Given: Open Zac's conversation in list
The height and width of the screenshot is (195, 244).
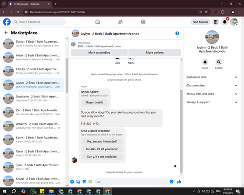Looking at the screenshot, I should [x=33, y=112].
